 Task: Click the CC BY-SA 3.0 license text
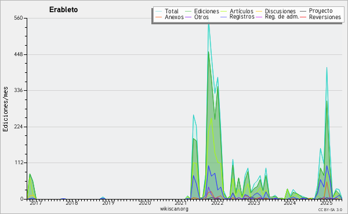pyautogui.click(x=330, y=210)
